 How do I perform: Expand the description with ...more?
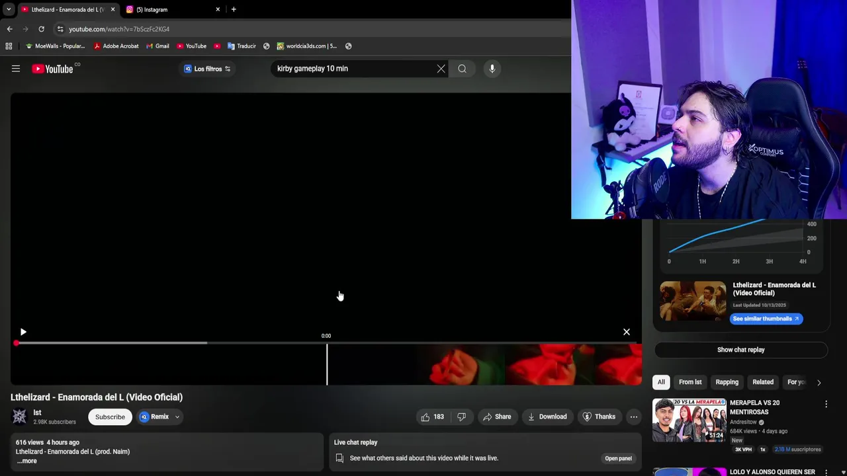point(26,461)
